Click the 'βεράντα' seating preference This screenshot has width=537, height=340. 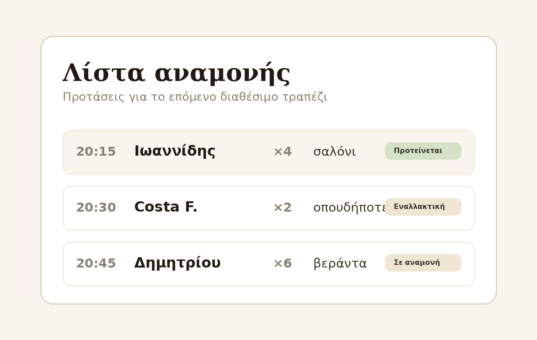(340, 263)
